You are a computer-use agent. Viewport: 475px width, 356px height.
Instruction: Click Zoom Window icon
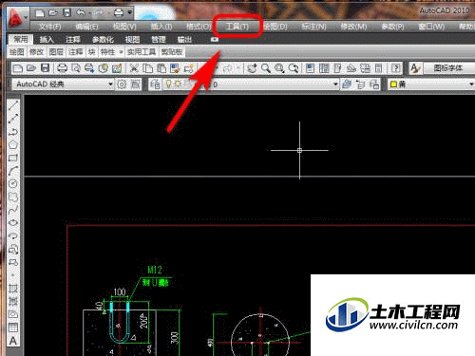pos(279,68)
